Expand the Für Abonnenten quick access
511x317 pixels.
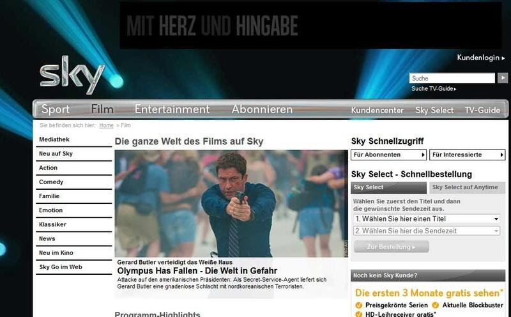(388, 155)
